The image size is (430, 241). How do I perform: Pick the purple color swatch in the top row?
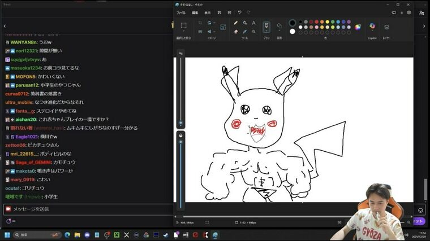[x=349, y=22]
